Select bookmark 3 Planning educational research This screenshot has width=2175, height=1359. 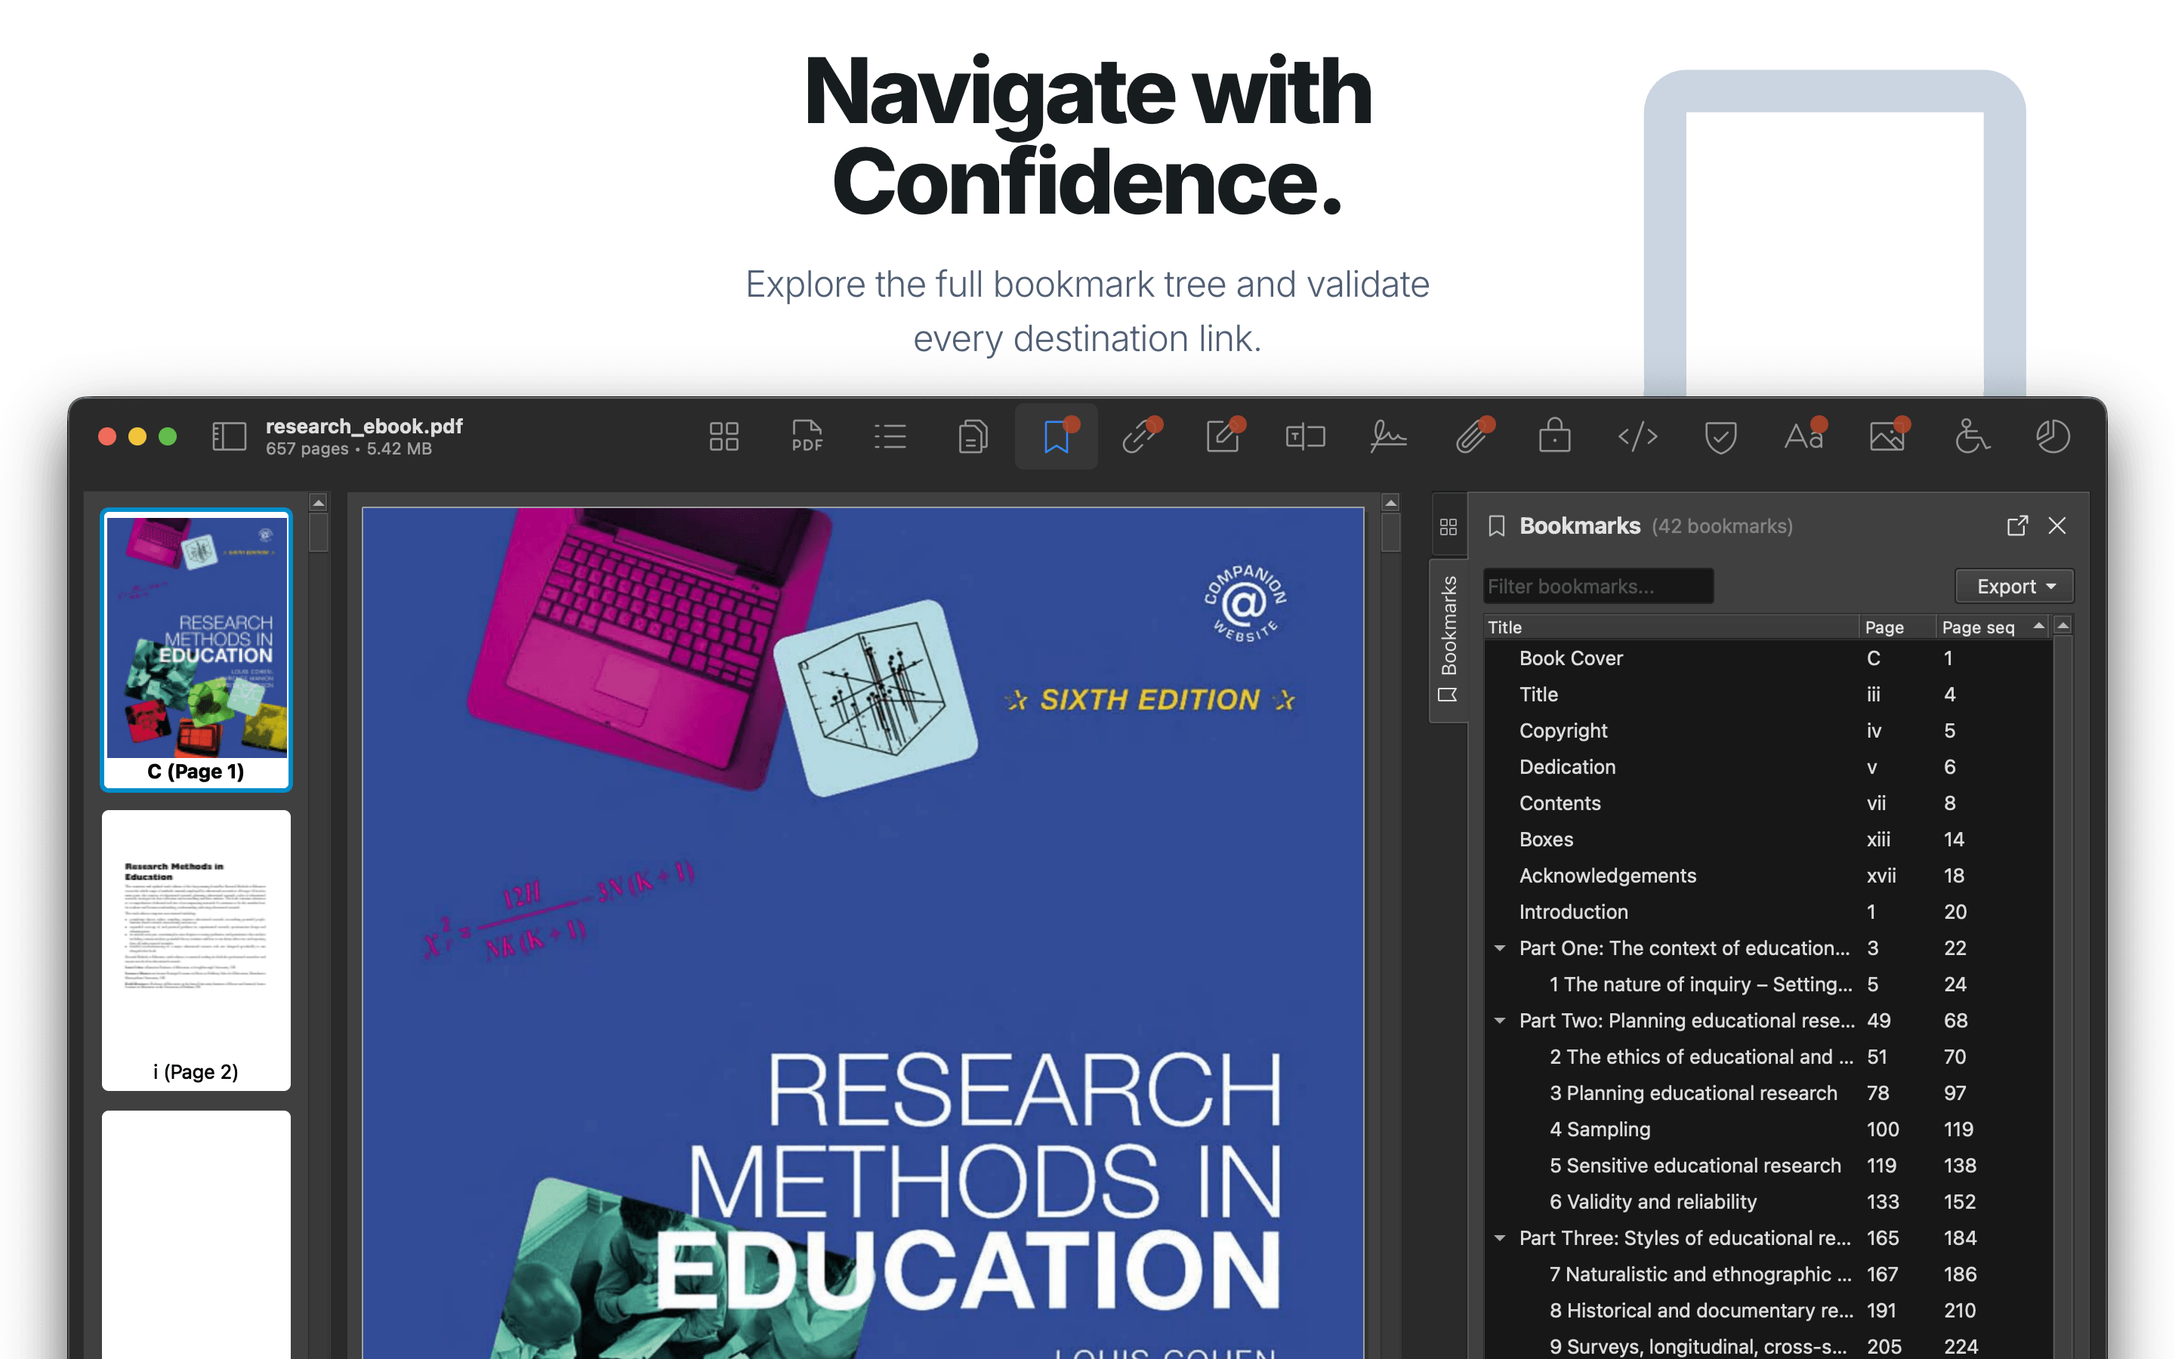pos(1767,1093)
